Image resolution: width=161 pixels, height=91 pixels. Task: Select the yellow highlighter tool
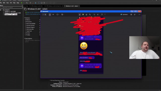(83, 15)
